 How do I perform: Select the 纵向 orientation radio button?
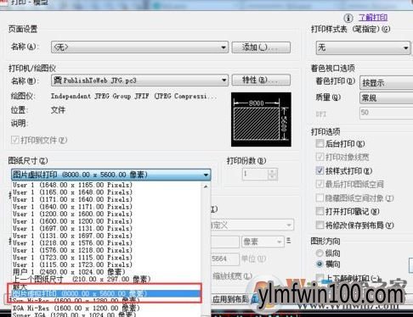coord(320,253)
